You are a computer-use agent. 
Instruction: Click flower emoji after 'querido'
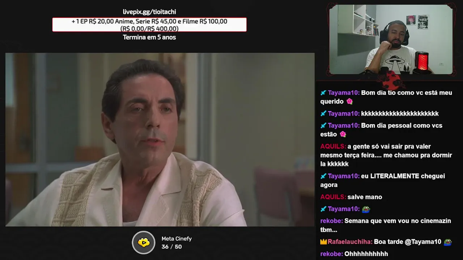(x=349, y=101)
